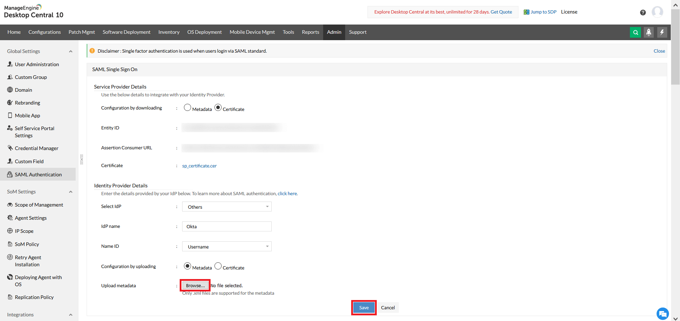
Task: Switch to the Patch Mgmt tab
Action: (x=82, y=32)
